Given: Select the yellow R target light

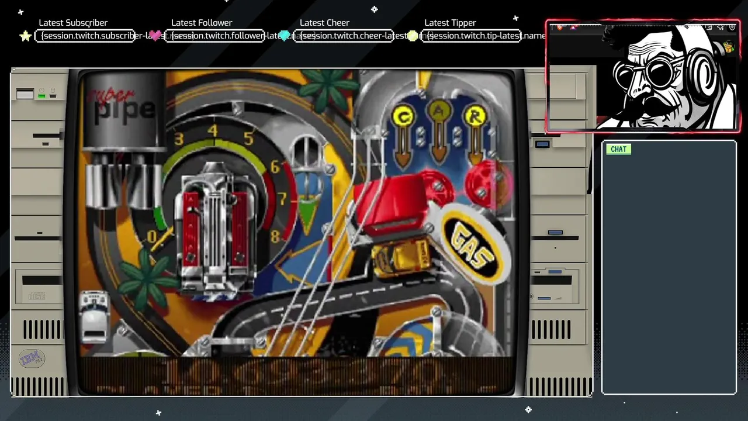Looking at the screenshot, I should [475, 116].
